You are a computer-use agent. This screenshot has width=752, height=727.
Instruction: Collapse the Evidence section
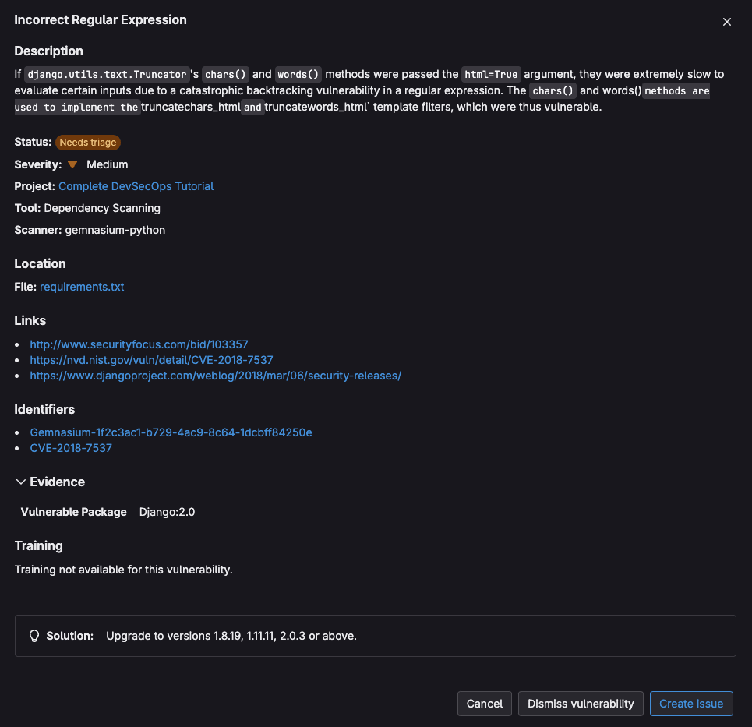[x=21, y=482]
